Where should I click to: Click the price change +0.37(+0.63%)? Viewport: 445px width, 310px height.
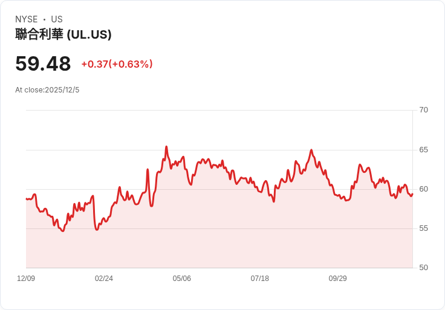(x=117, y=64)
